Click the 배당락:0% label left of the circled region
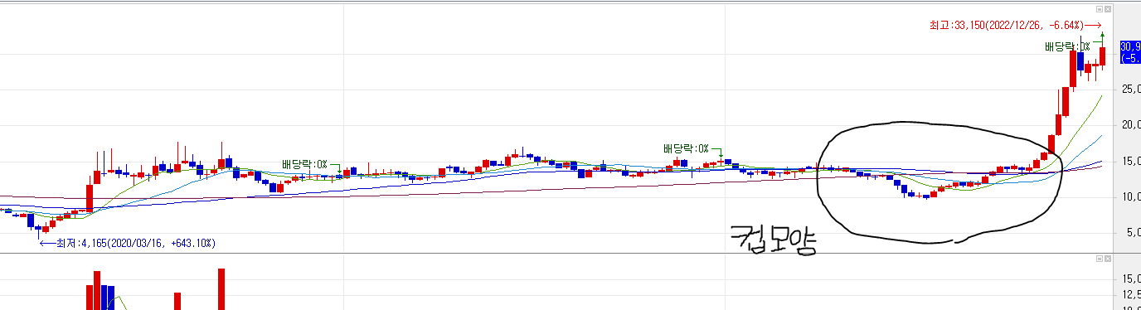The image size is (1141, 310). point(686,148)
